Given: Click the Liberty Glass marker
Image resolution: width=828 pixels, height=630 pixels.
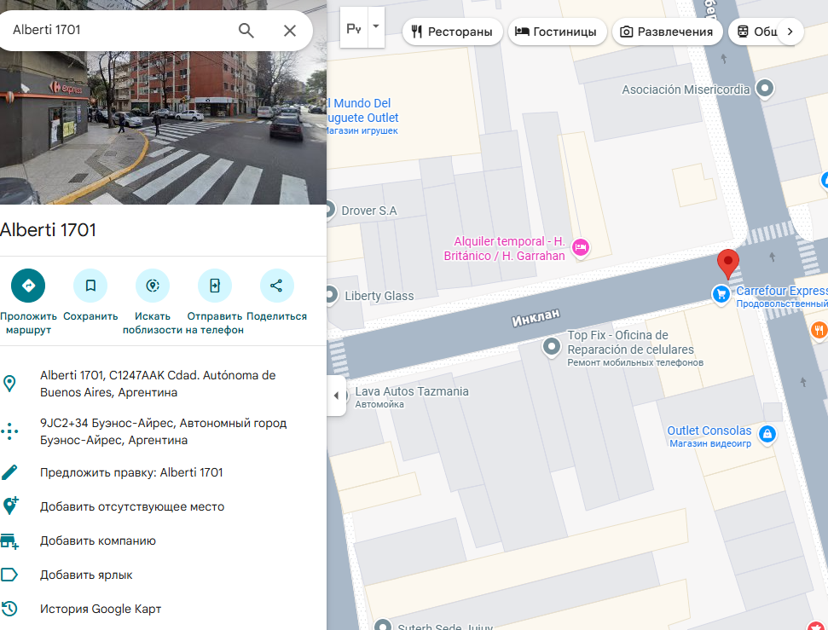Looking at the screenshot, I should click(331, 295).
